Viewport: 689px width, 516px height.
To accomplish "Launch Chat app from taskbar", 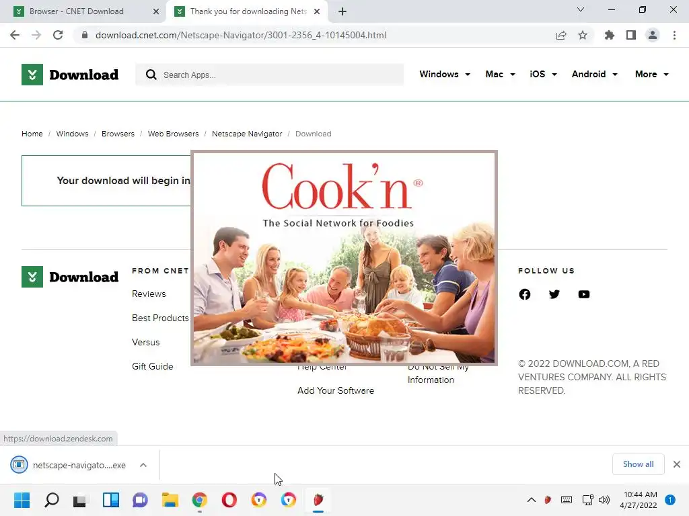I will [140, 500].
